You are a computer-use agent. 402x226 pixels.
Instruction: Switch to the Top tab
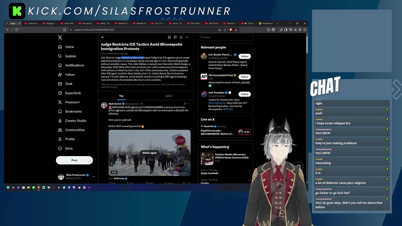(x=121, y=96)
